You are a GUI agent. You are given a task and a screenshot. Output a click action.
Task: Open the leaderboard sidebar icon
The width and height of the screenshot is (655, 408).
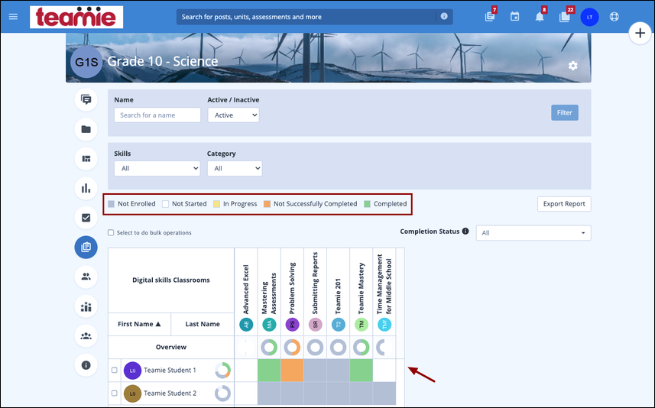(x=86, y=306)
